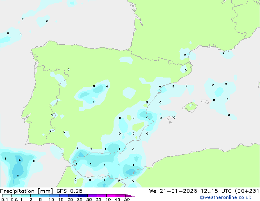Pick the 45–50 mm legend color swatch
The image size is (260, 201).
click(x=121, y=196)
